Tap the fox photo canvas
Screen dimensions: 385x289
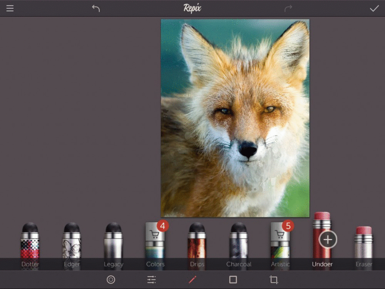coord(235,118)
